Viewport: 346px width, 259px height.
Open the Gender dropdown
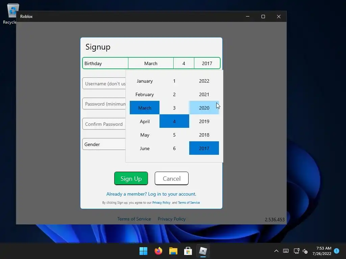click(104, 144)
